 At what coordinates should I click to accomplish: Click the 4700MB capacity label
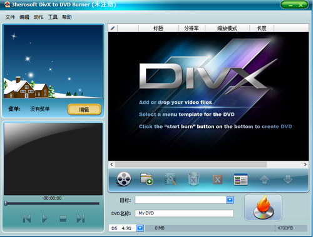click(285, 228)
